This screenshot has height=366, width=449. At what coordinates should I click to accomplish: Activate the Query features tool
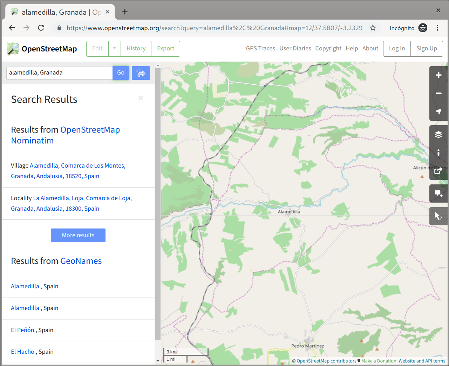(x=438, y=216)
